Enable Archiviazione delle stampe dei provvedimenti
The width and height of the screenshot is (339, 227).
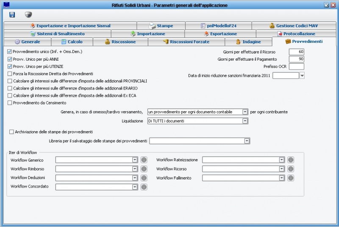coord(11,132)
